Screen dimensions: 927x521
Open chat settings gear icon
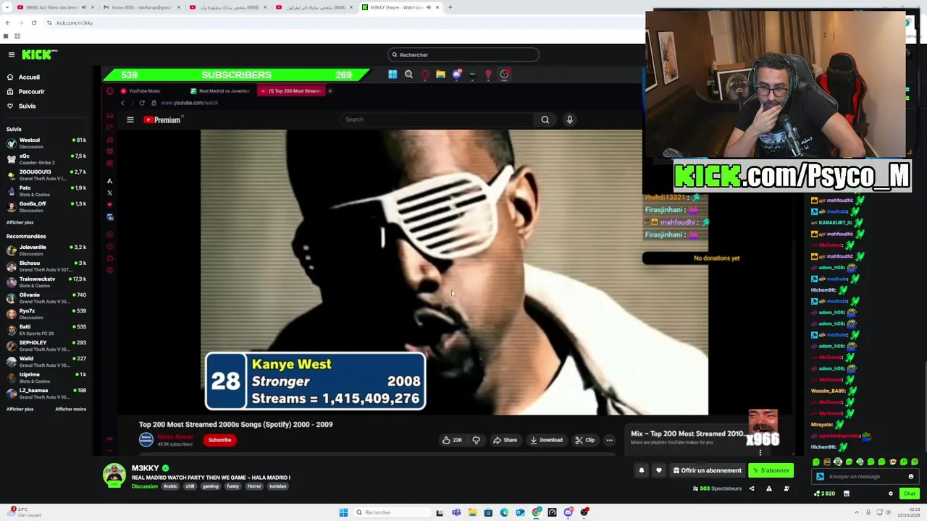pos(891,494)
